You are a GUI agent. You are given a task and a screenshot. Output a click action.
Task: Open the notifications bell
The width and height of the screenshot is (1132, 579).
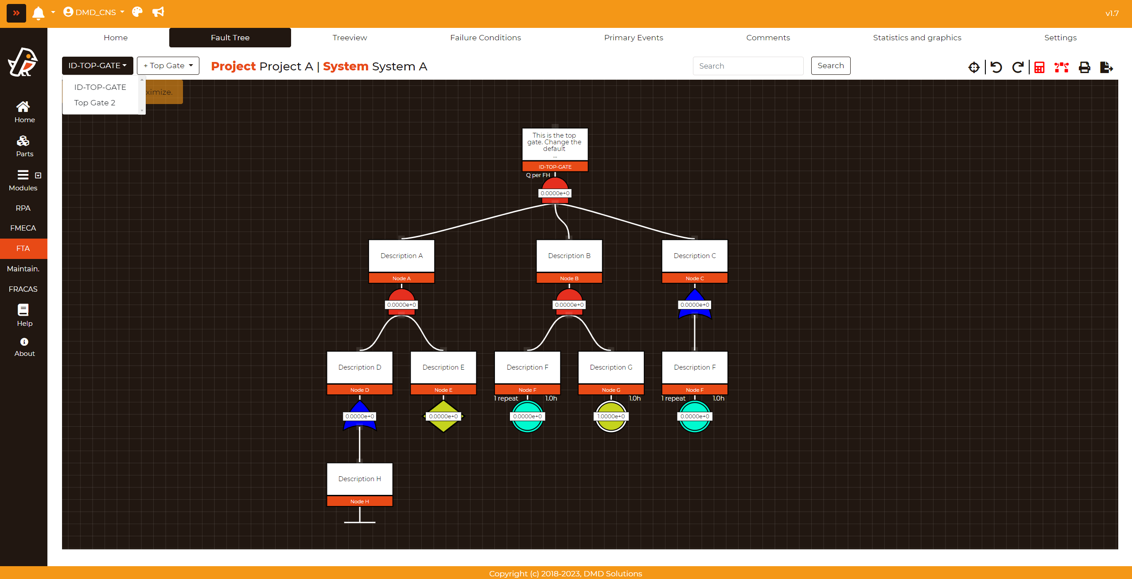point(39,13)
